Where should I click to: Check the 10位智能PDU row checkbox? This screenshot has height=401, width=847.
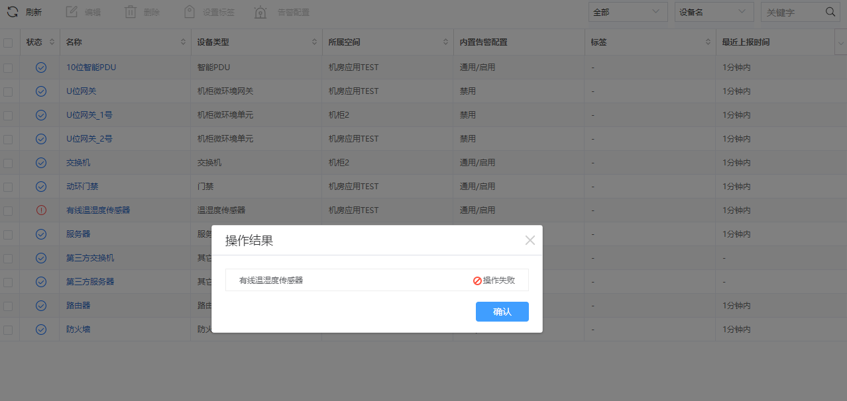(8, 67)
